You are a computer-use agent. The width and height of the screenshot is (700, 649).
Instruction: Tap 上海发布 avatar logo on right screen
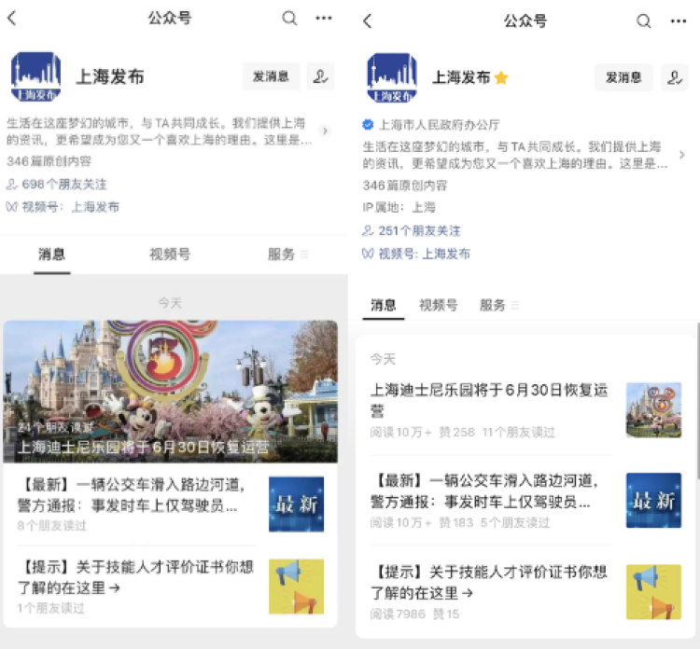point(392,78)
